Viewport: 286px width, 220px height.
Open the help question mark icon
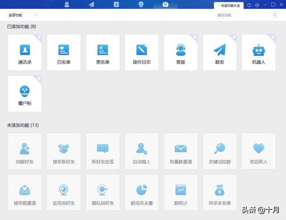tap(249, 5)
